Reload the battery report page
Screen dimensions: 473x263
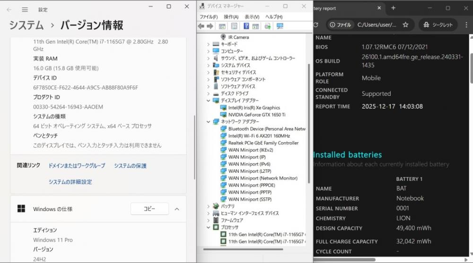point(316,25)
